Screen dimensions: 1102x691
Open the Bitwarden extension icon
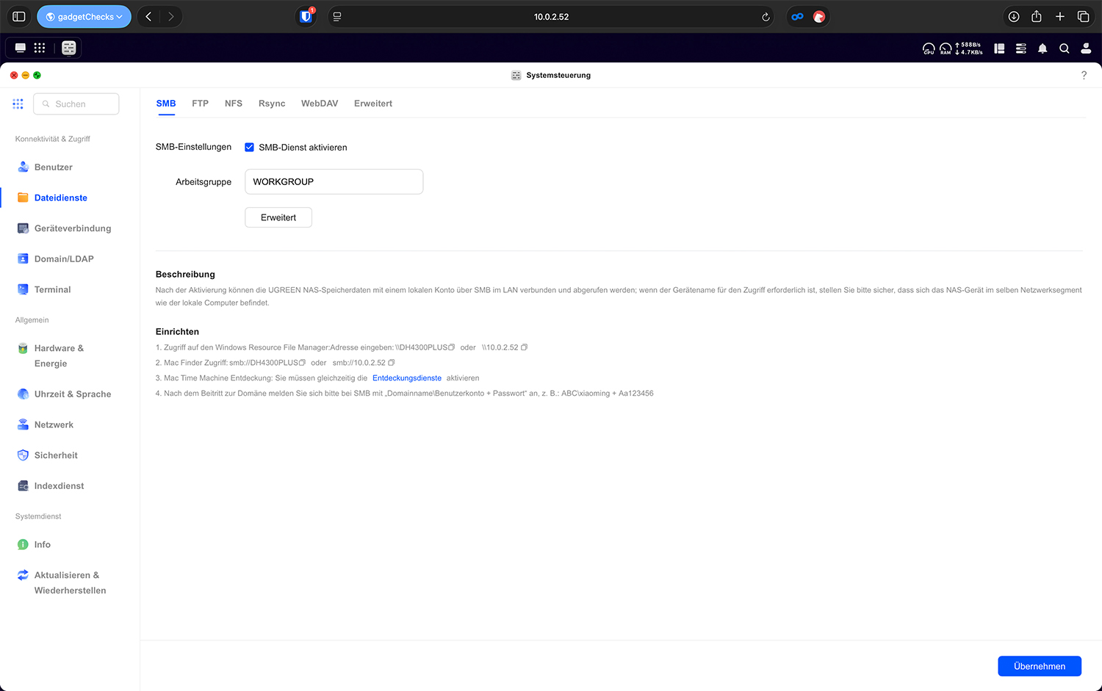coord(306,17)
